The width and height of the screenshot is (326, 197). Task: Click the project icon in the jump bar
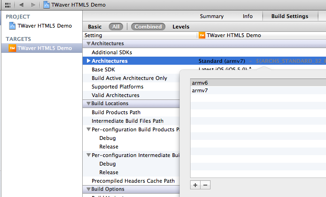point(47,5)
